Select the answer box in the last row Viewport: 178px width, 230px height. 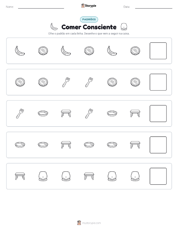[158, 176]
